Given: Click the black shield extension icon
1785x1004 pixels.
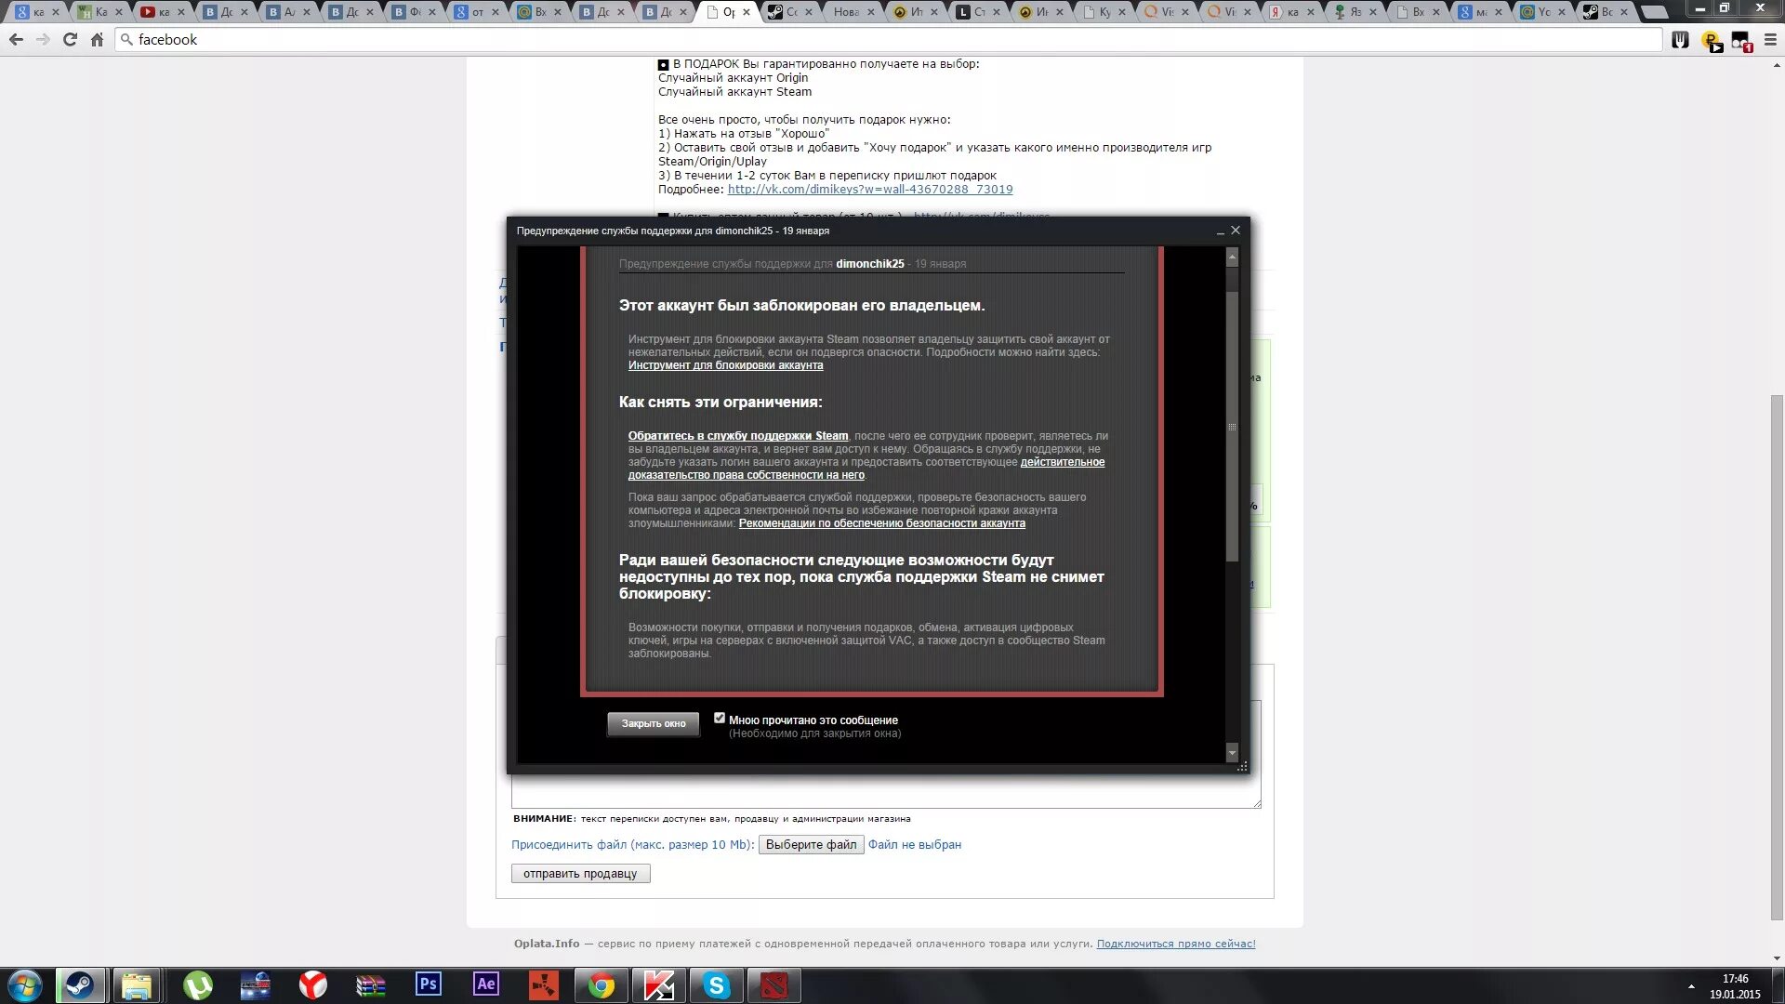Looking at the screenshot, I should (1680, 40).
